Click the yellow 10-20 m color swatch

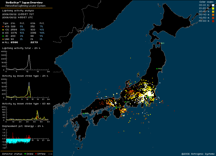tap(213, 8)
